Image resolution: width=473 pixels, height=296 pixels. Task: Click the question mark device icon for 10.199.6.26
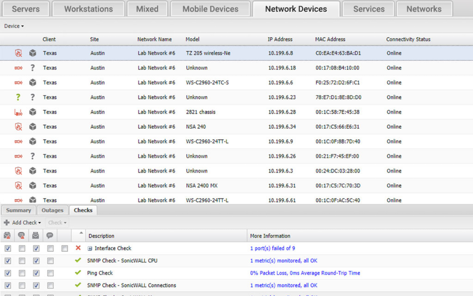tap(33, 156)
